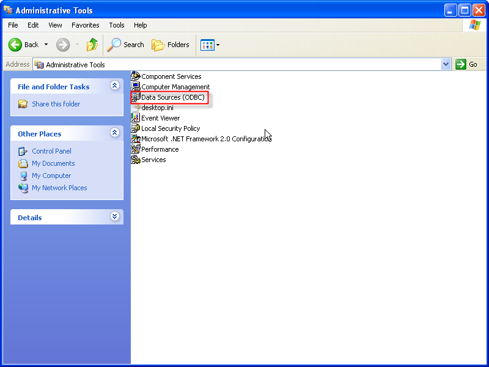This screenshot has height=367, width=489.
Task: Collapse the Other Places panel
Action: click(x=114, y=133)
